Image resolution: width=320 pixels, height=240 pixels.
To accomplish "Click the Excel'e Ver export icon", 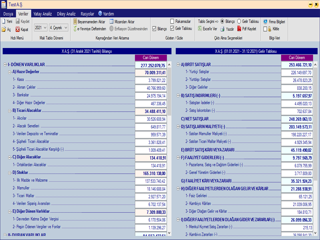I will (x=200, y=29).
